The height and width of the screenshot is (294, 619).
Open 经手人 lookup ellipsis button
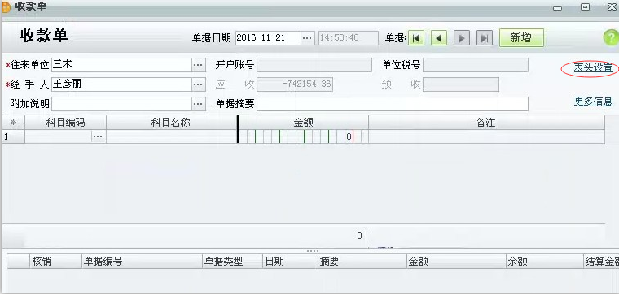click(199, 84)
